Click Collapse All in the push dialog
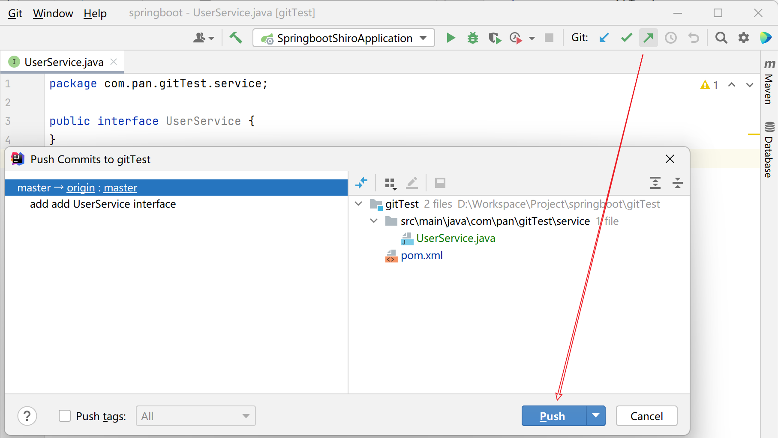The height and width of the screenshot is (438, 778). (677, 183)
